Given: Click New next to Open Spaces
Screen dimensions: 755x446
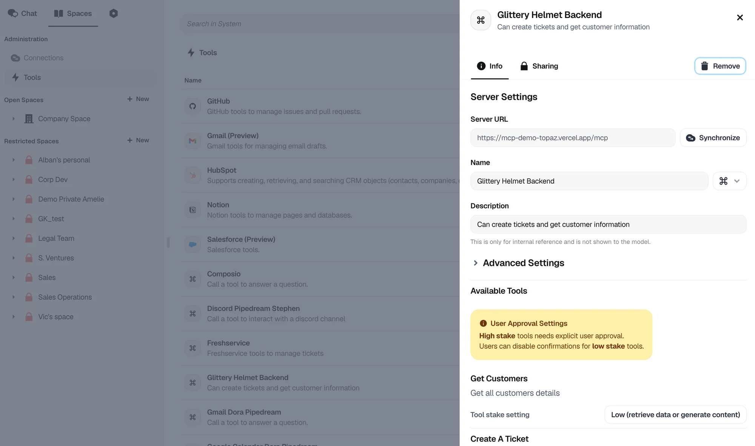Looking at the screenshot, I should point(138,99).
